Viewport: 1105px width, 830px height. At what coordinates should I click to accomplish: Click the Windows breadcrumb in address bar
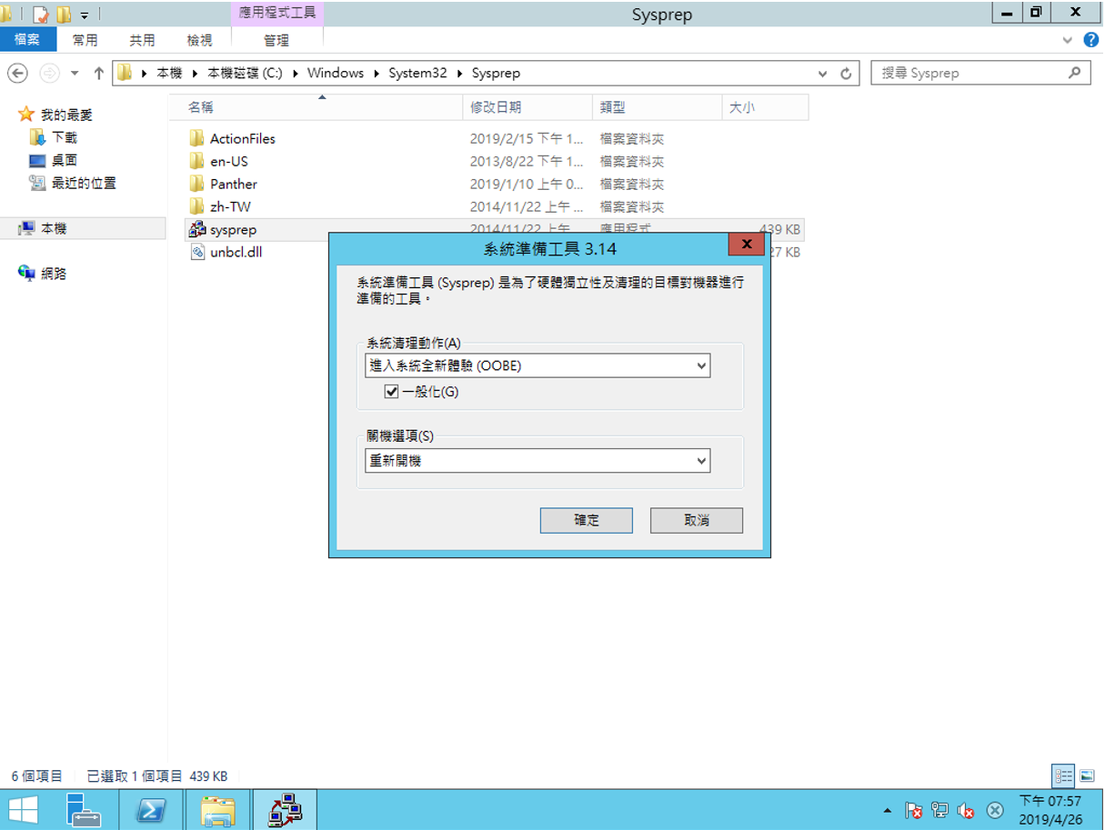coord(336,73)
